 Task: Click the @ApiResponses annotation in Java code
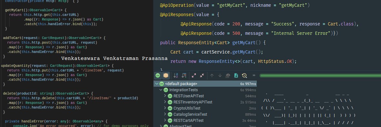[x=177, y=15]
